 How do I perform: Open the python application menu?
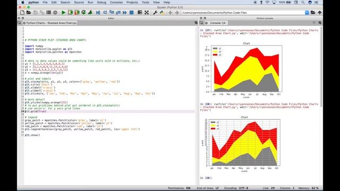click(33, 2)
